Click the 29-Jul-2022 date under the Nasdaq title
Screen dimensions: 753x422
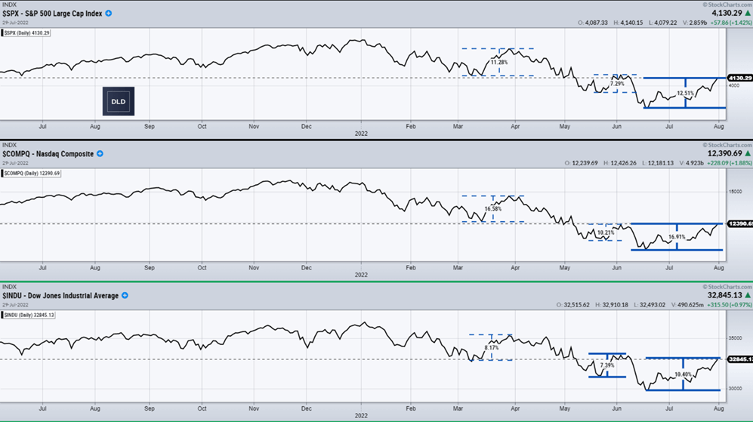(x=15, y=163)
